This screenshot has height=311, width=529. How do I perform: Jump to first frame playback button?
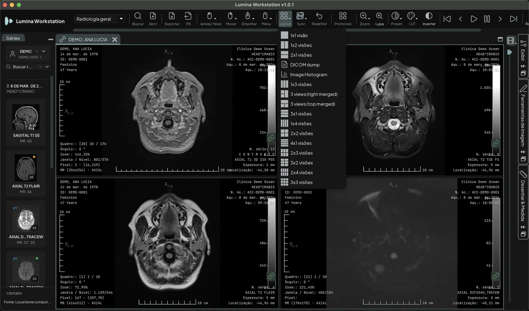(x=447, y=19)
